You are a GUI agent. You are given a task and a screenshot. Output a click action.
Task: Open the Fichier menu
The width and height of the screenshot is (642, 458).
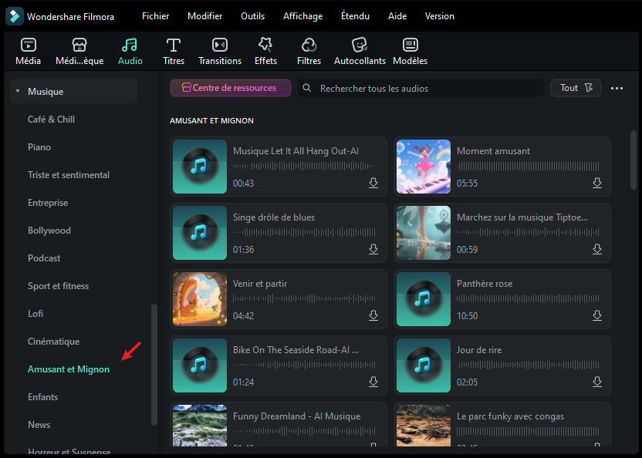pyautogui.click(x=155, y=16)
